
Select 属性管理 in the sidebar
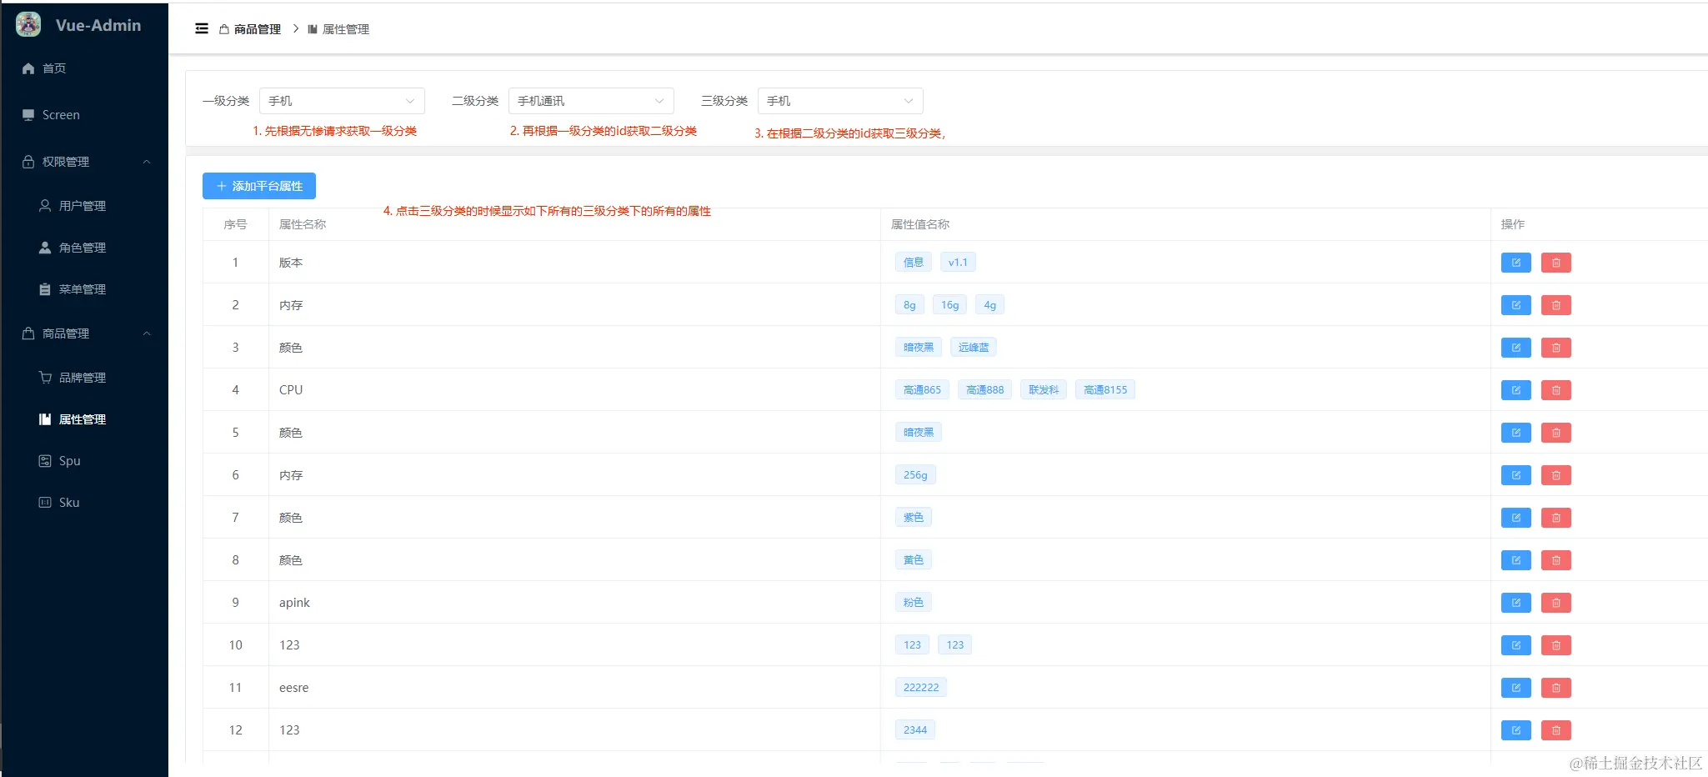coord(84,419)
